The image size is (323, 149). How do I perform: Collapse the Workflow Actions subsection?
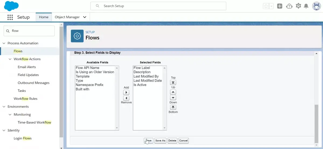pyautogui.click(x=10, y=59)
